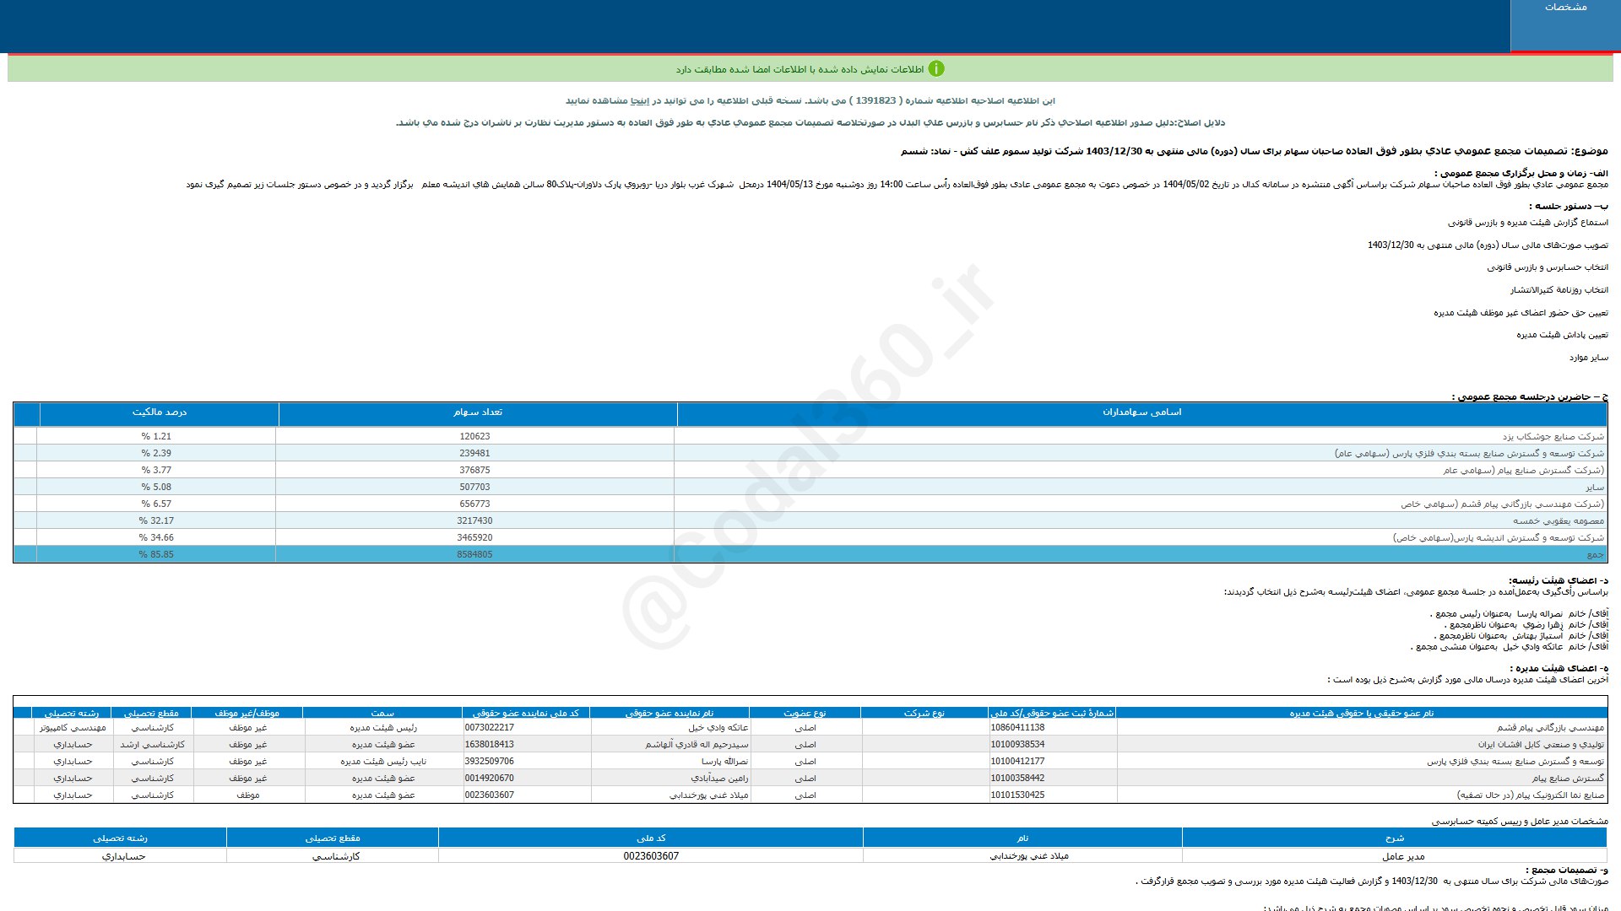Click the ownership percent 32.17 %

(156, 521)
